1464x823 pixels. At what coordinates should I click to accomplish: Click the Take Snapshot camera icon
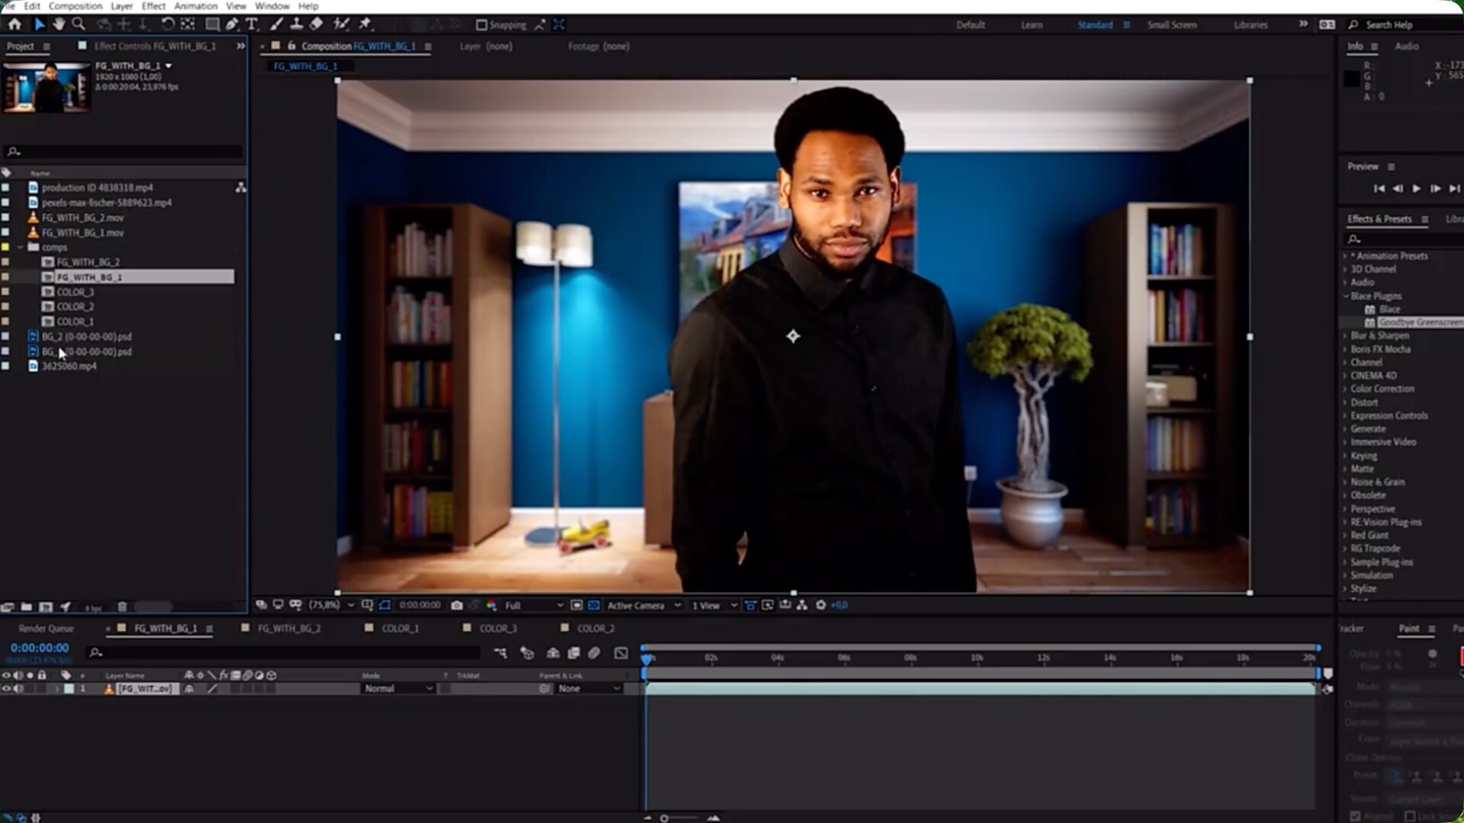point(457,605)
